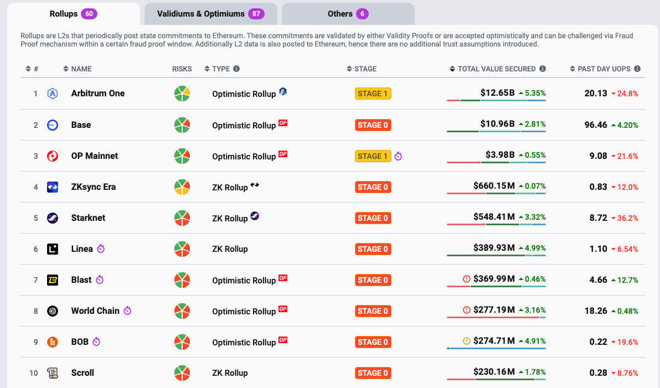The height and width of the screenshot is (388, 660).
Task: Click the Scroll logo icon
Action: click(x=53, y=373)
